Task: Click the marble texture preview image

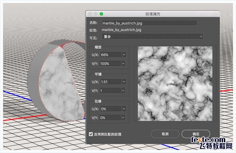Action: click(x=175, y=84)
